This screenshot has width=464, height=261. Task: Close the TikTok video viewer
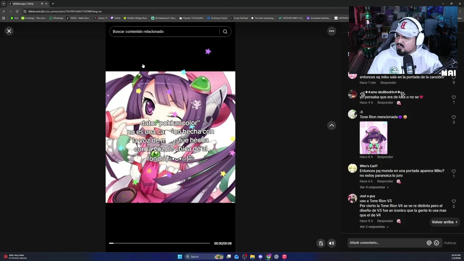tap(9, 31)
